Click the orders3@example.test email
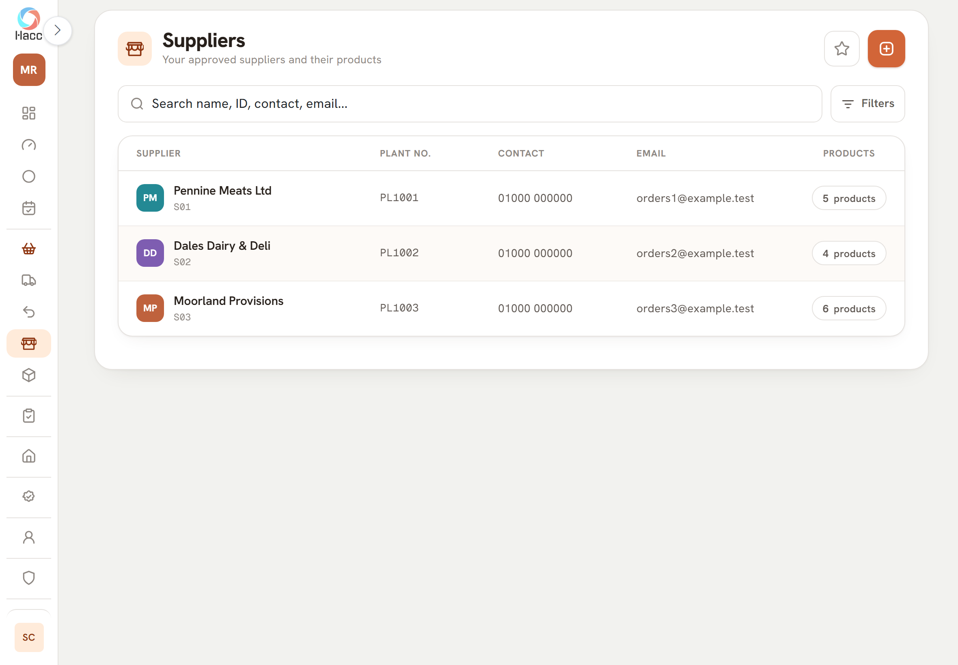958x665 pixels. 695,308
